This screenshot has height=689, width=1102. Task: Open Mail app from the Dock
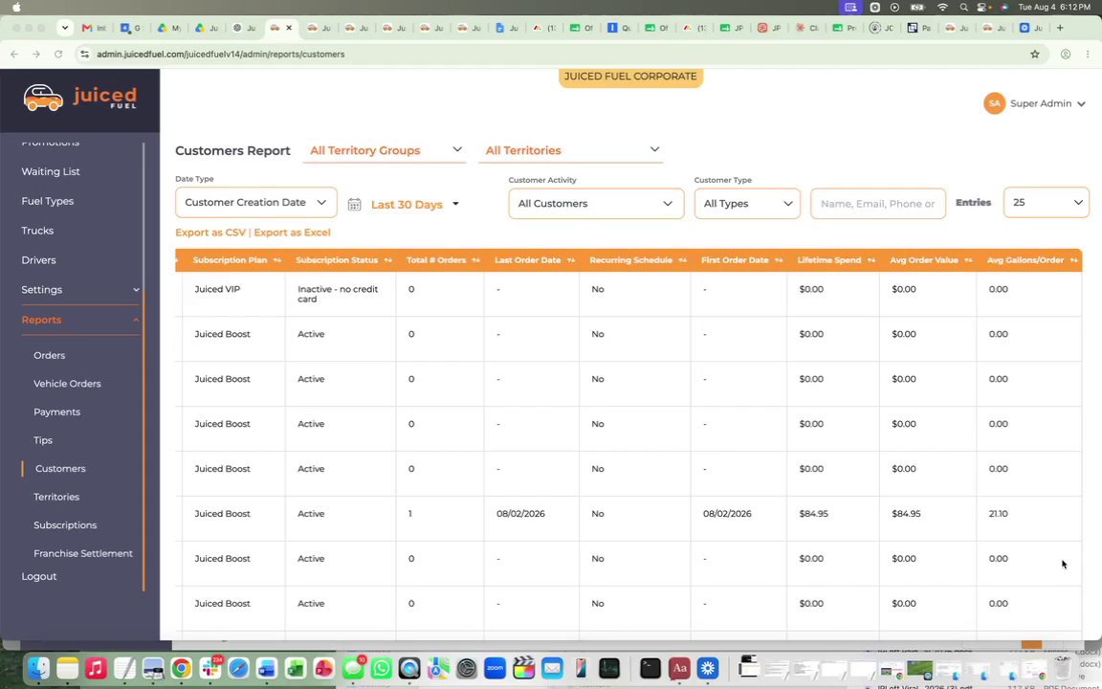[x=552, y=667]
